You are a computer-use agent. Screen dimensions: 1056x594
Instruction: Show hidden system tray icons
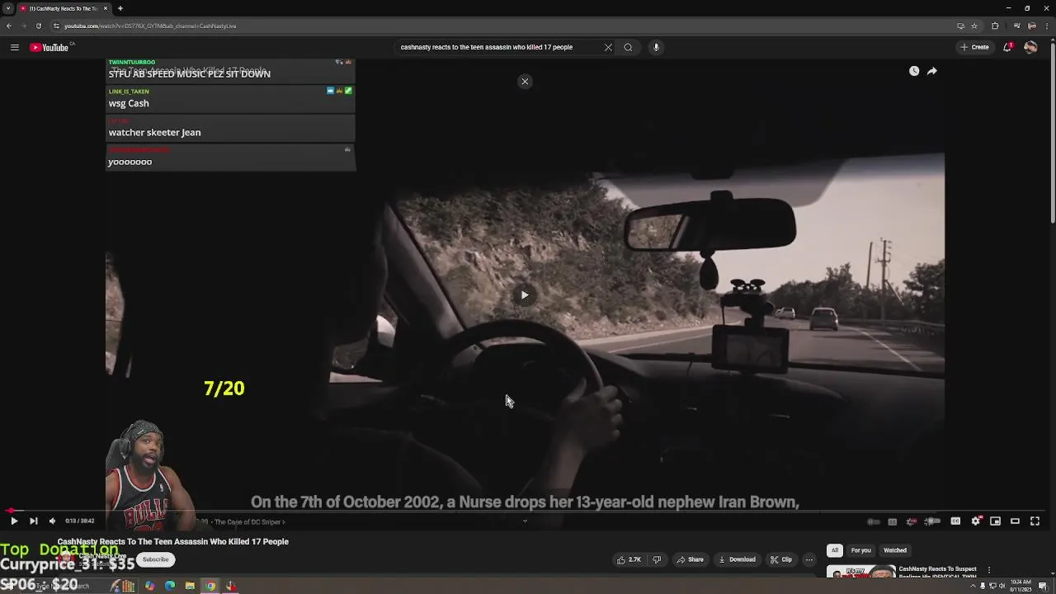point(972,586)
